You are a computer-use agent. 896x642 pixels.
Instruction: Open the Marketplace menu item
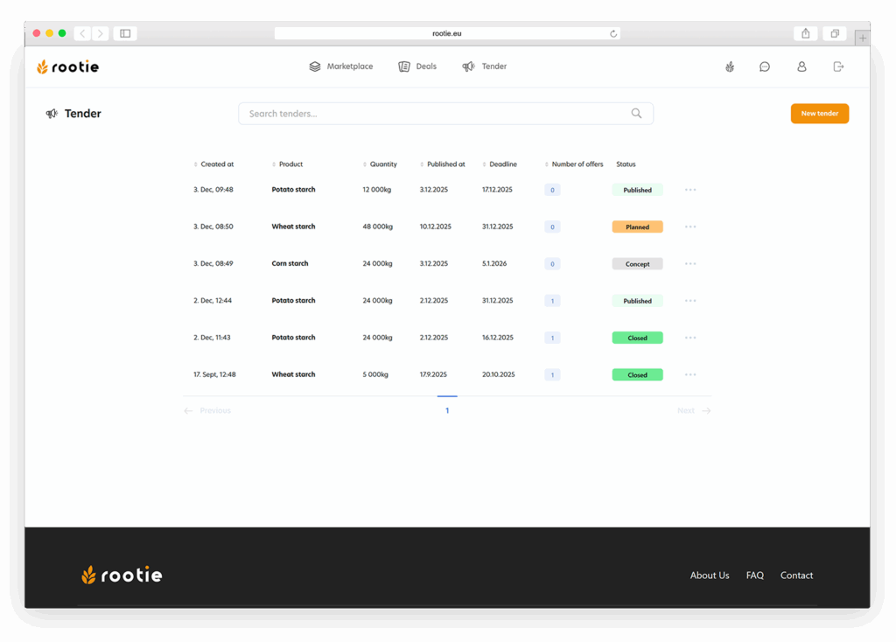tap(341, 66)
